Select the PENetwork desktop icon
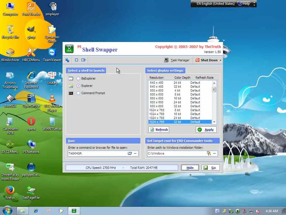This screenshot has height=215, width=286. pos(31,147)
